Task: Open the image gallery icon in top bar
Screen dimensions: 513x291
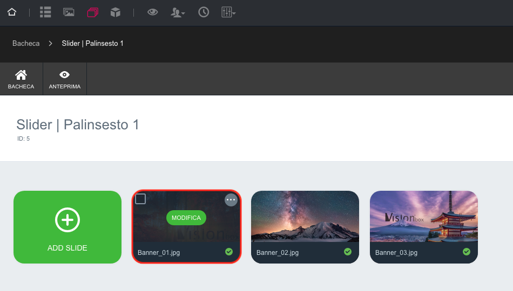Action: 69,12
